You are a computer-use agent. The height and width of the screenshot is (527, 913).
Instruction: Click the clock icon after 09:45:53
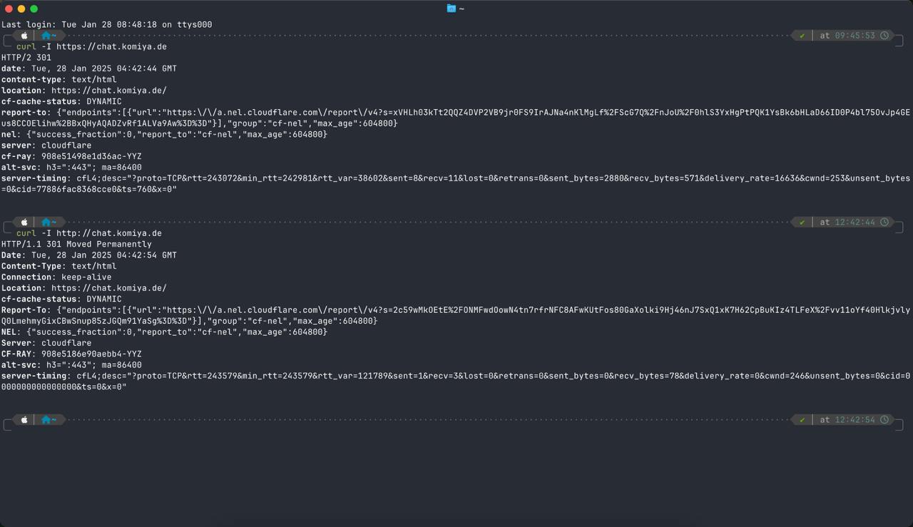pyautogui.click(x=884, y=36)
